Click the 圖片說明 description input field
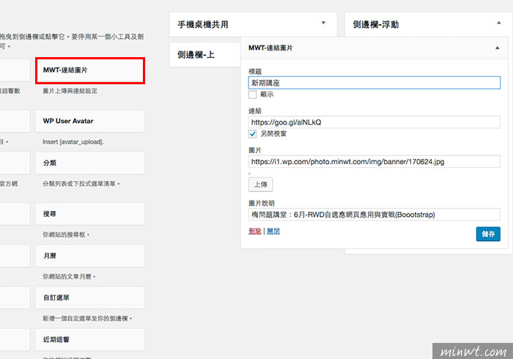The width and height of the screenshot is (513, 359). [374, 215]
